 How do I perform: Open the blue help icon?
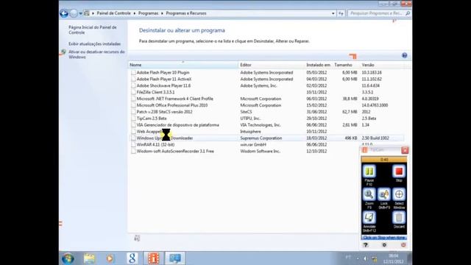(x=404, y=55)
